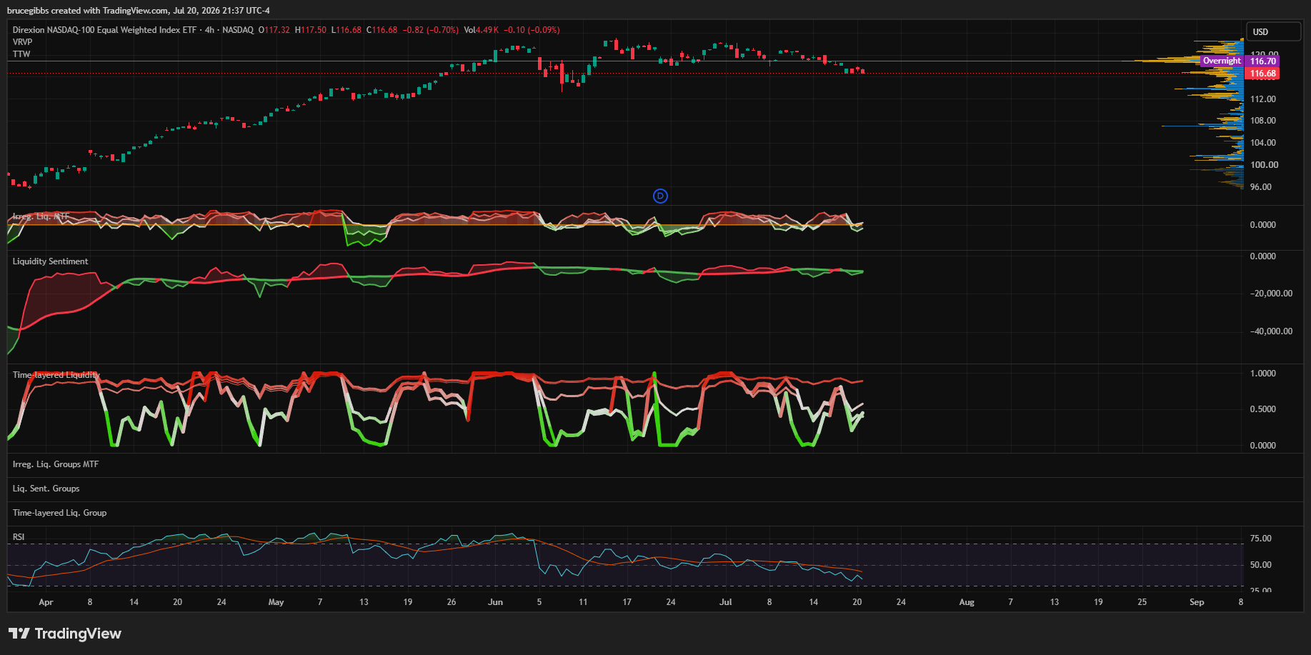Expand the Time-layered Liq. Group pane
Image resolution: width=1311 pixels, height=655 pixels.
click(59, 513)
